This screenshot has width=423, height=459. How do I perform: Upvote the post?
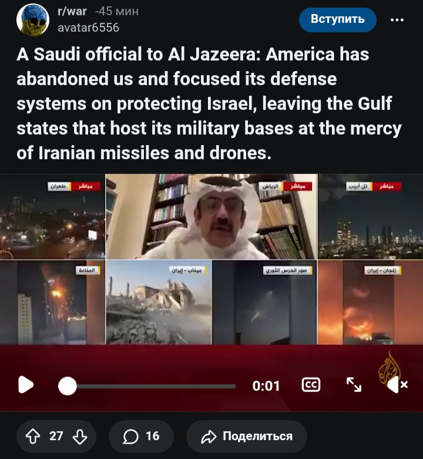pos(33,436)
